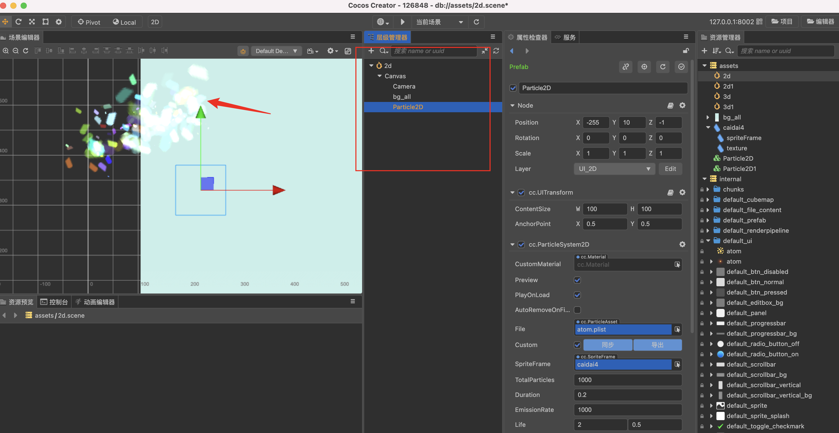This screenshot has width=839, height=433.
Task: Switch to the 控制台 tab
Action: pos(54,302)
